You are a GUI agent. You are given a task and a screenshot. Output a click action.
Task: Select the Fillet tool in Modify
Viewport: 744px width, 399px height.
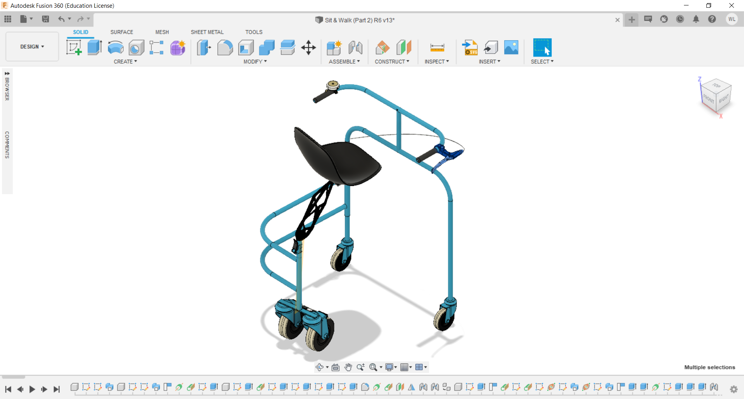tap(225, 47)
